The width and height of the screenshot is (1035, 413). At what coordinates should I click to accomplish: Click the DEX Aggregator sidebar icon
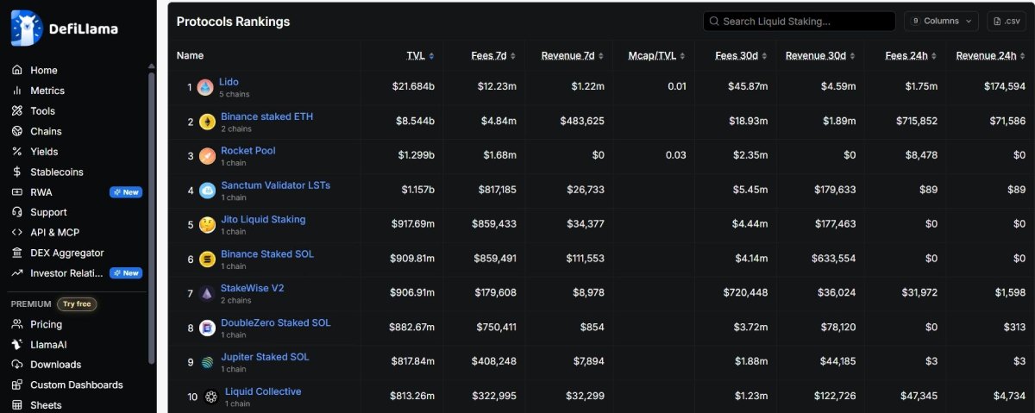click(16, 253)
